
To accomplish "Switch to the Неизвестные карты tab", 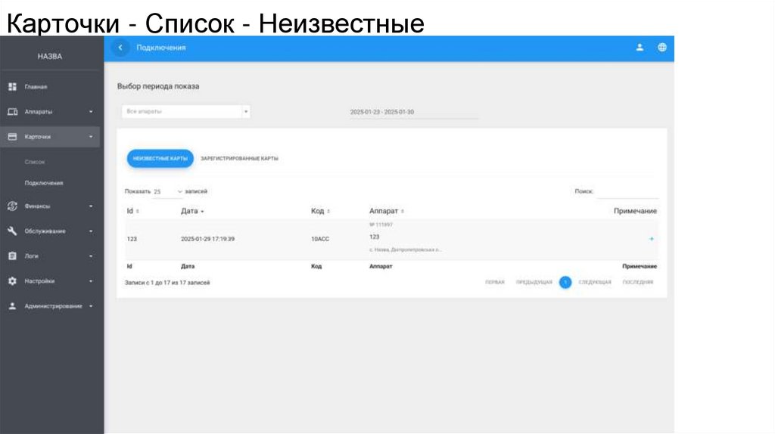I will click(x=160, y=159).
